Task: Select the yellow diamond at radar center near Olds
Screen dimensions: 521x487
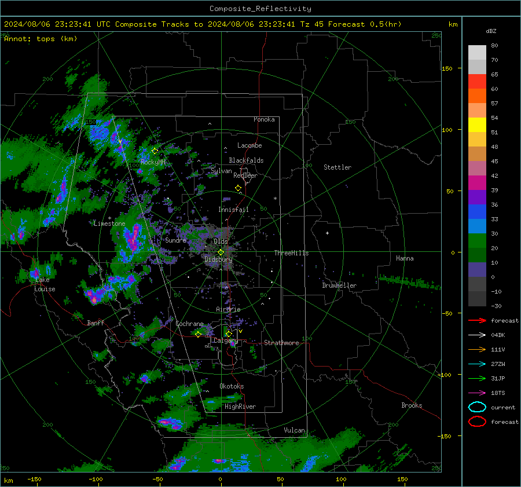Action: pos(221,252)
